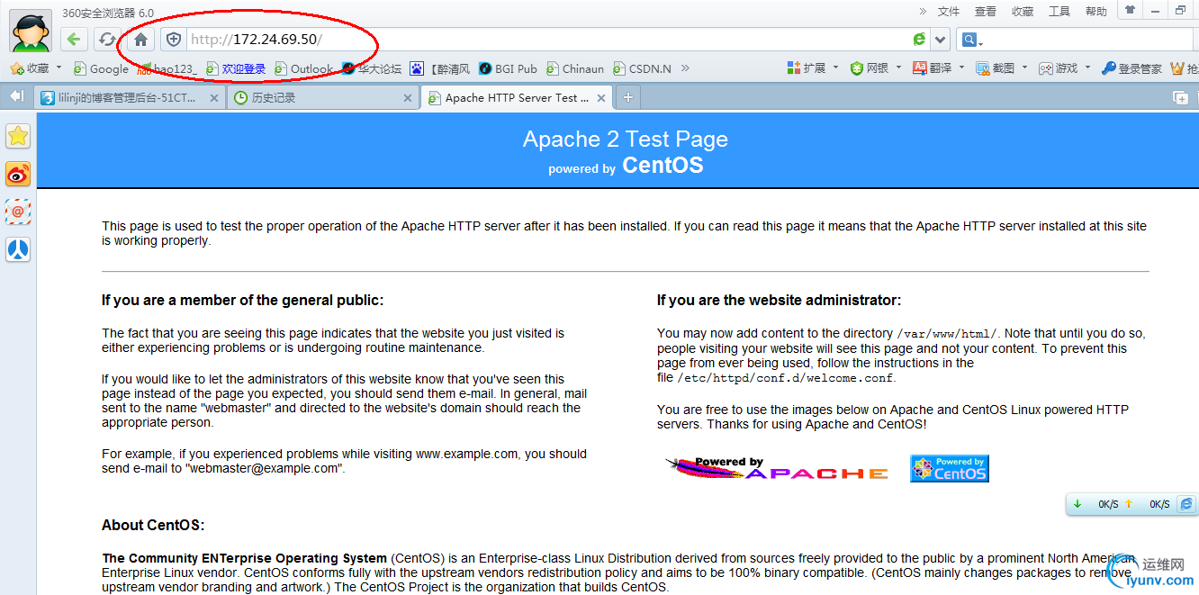
Task: Open the Outlook bookmark
Action: tap(304, 68)
